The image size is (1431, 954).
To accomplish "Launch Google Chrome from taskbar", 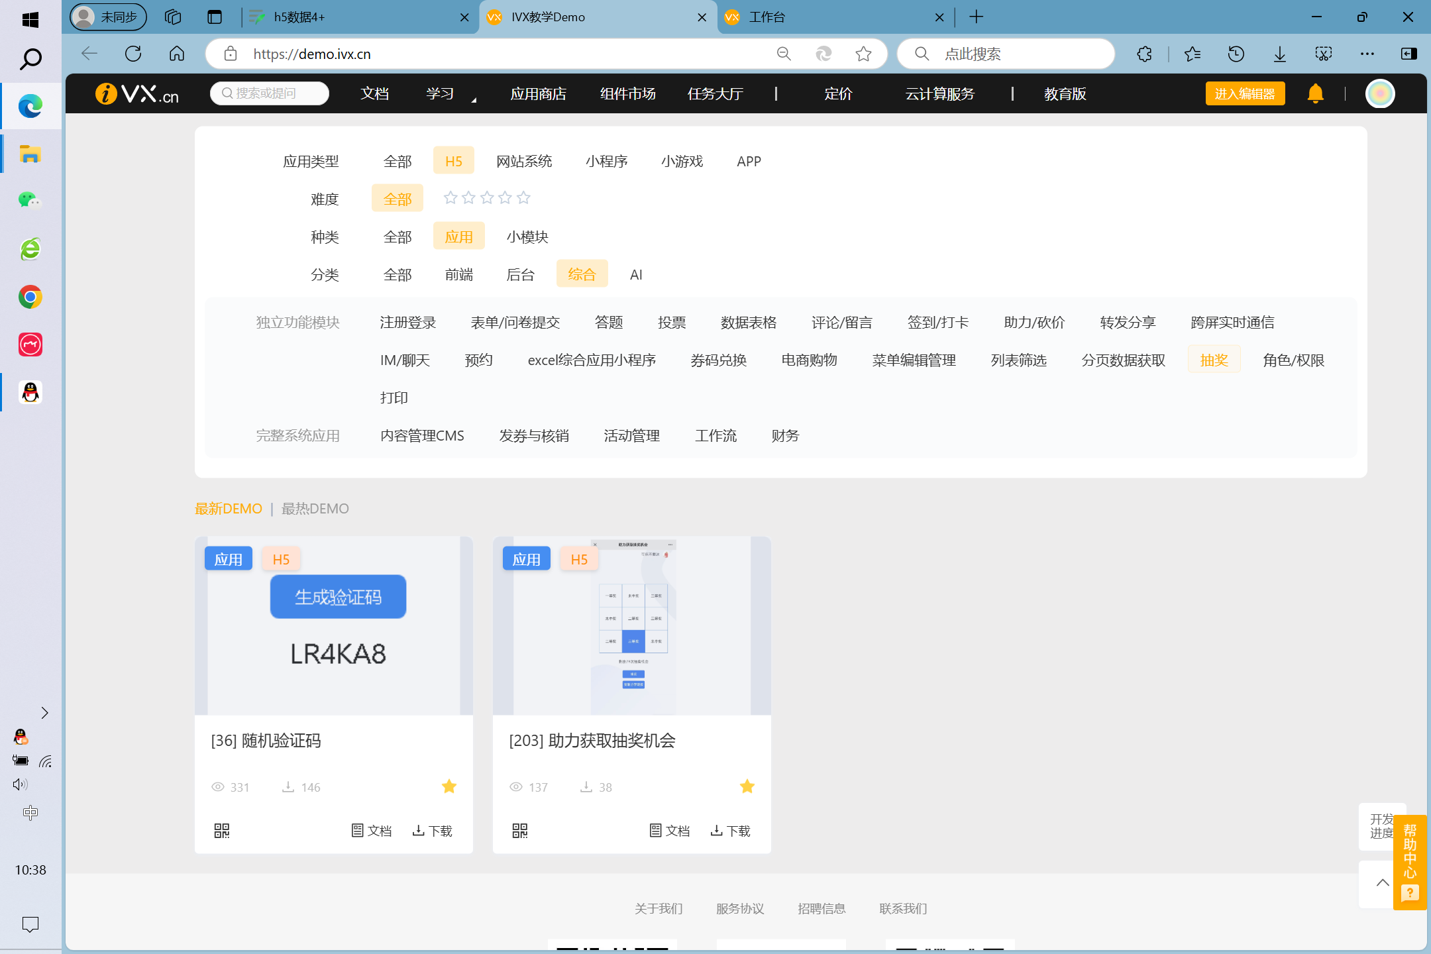I will (30, 297).
